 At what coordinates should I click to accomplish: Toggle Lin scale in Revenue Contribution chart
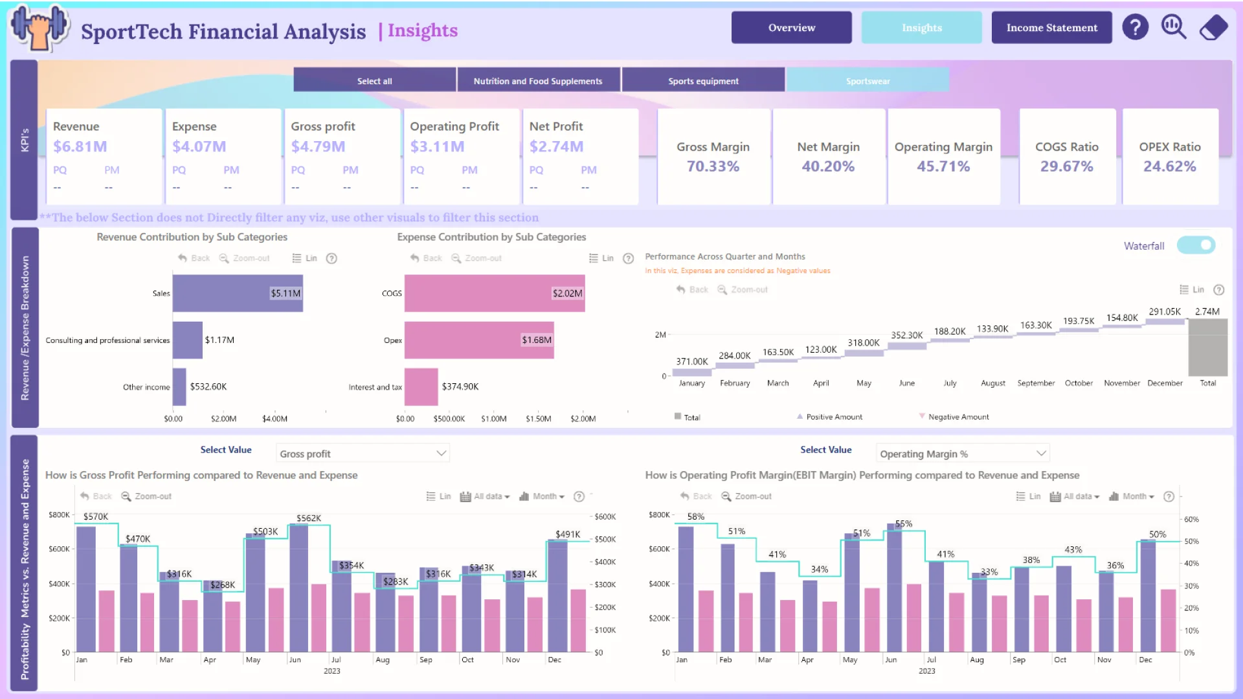coord(304,258)
